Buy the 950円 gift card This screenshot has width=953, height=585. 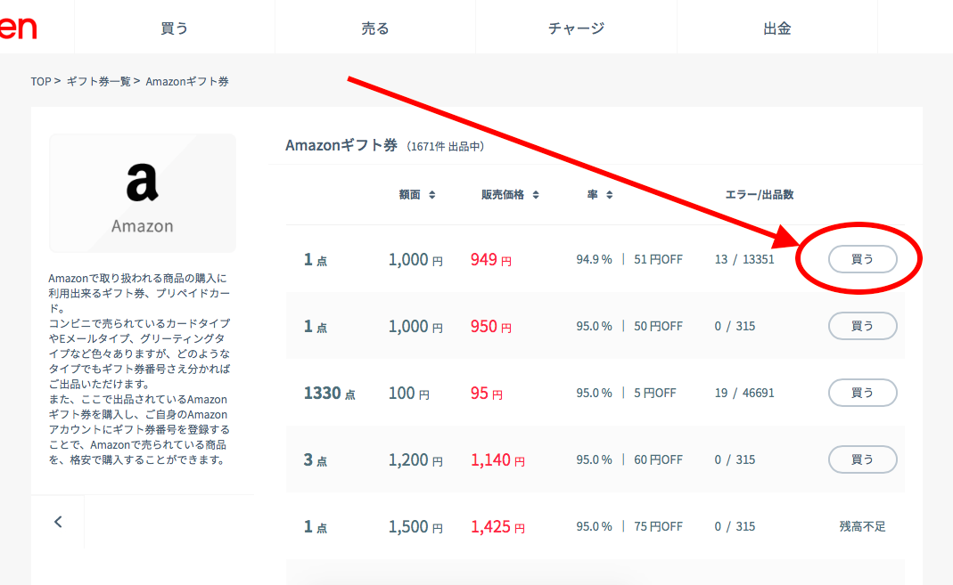click(x=862, y=326)
